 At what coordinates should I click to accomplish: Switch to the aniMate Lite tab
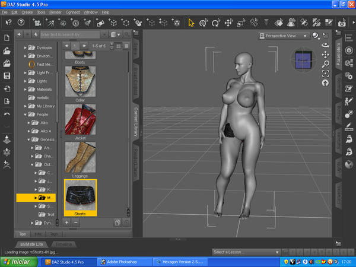pyautogui.click(x=31, y=244)
